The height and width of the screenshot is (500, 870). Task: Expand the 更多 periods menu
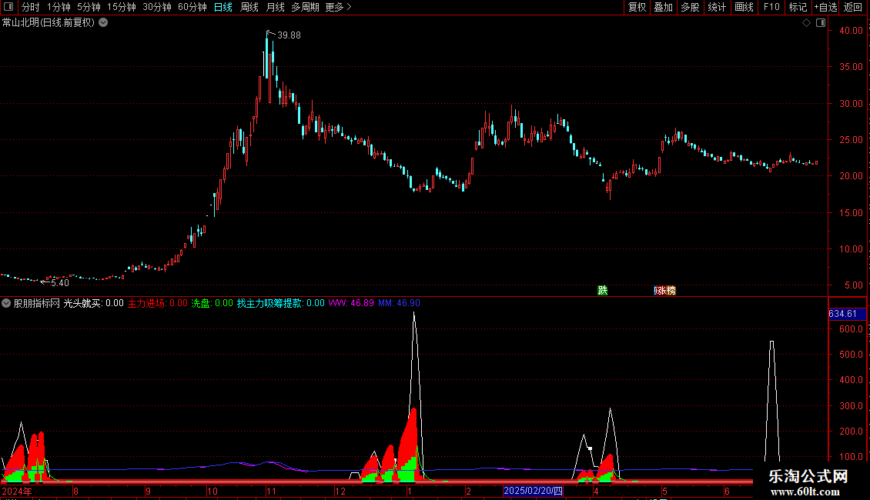click(x=338, y=7)
